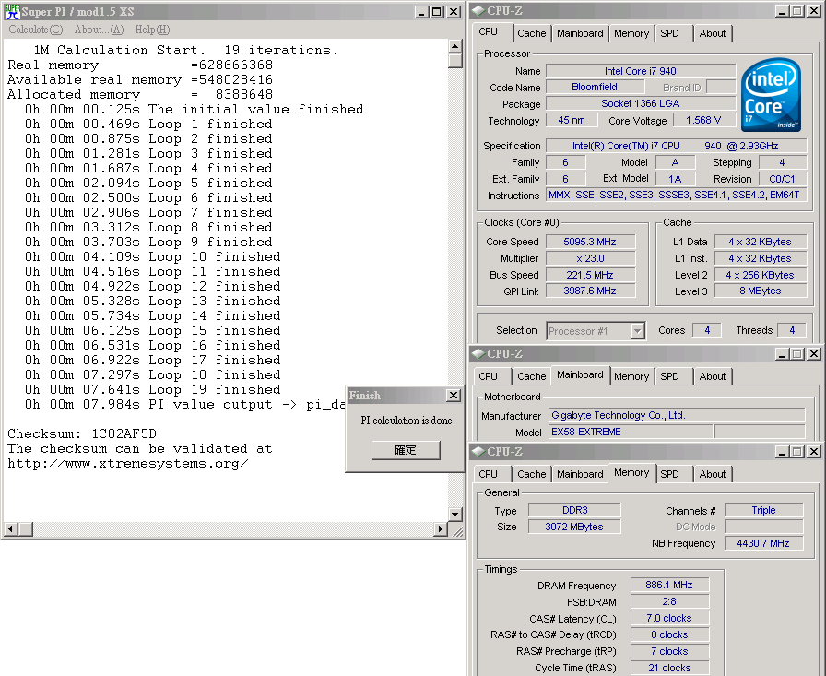Click the QPI Link value 3987.6 MHz
The height and width of the screenshot is (676, 826).
590,291
